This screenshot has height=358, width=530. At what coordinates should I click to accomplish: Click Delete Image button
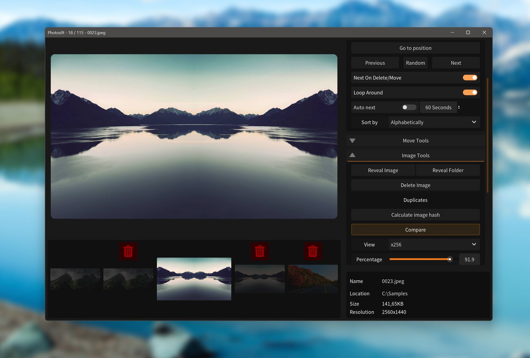click(415, 185)
